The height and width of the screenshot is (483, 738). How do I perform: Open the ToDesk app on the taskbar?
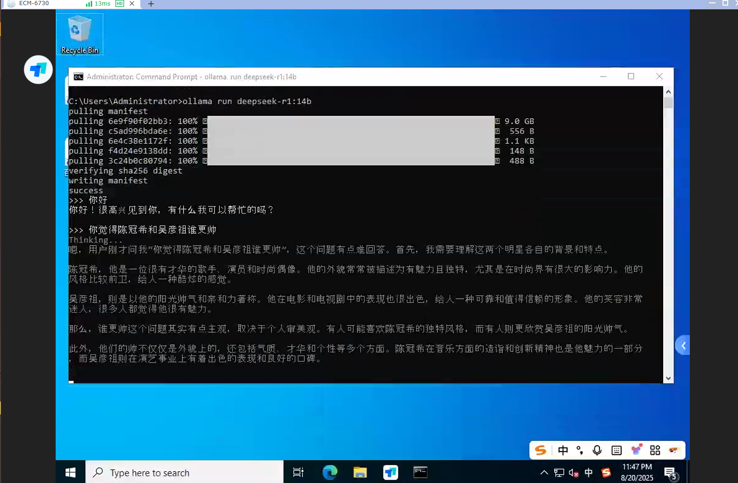tap(391, 472)
